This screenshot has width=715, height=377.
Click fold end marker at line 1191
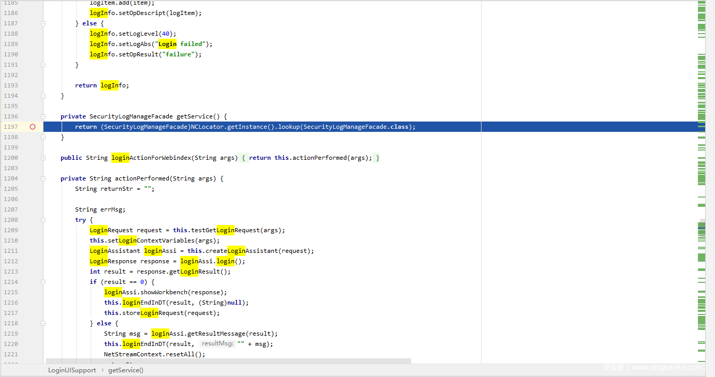point(43,65)
